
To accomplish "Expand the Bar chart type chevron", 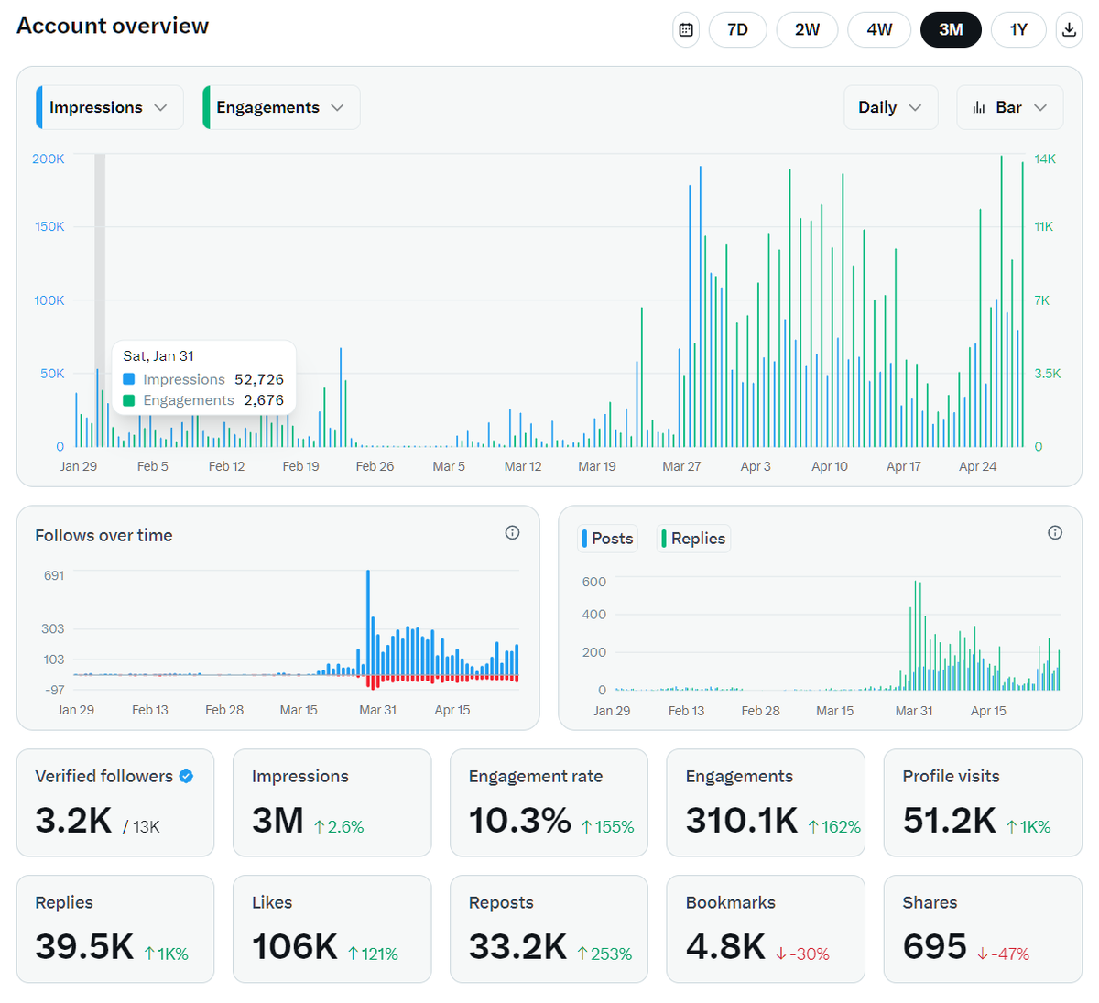I will point(1040,107).
